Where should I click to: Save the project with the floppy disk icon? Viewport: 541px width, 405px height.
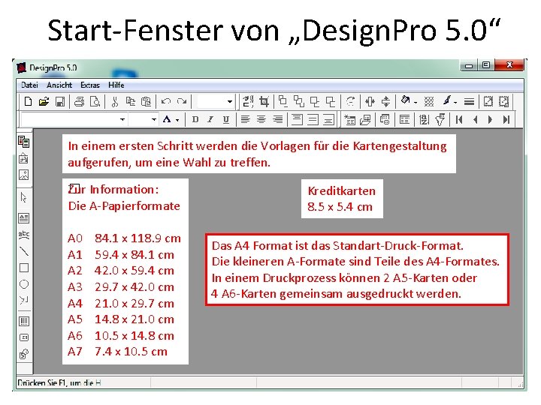(x=60, y=101)
